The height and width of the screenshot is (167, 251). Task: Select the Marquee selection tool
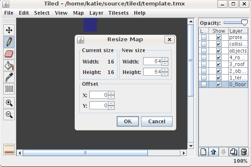(9, 89)
